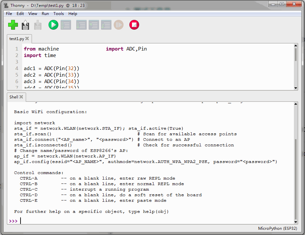The height and width of the screenshot is (235, 305).
Task: Stop the backend with the red stop button
Action: [134, 25]
